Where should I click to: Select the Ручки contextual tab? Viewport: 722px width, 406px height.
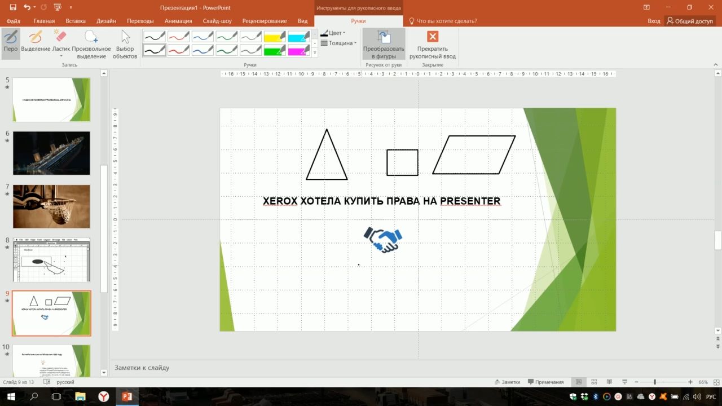[358, 21]
